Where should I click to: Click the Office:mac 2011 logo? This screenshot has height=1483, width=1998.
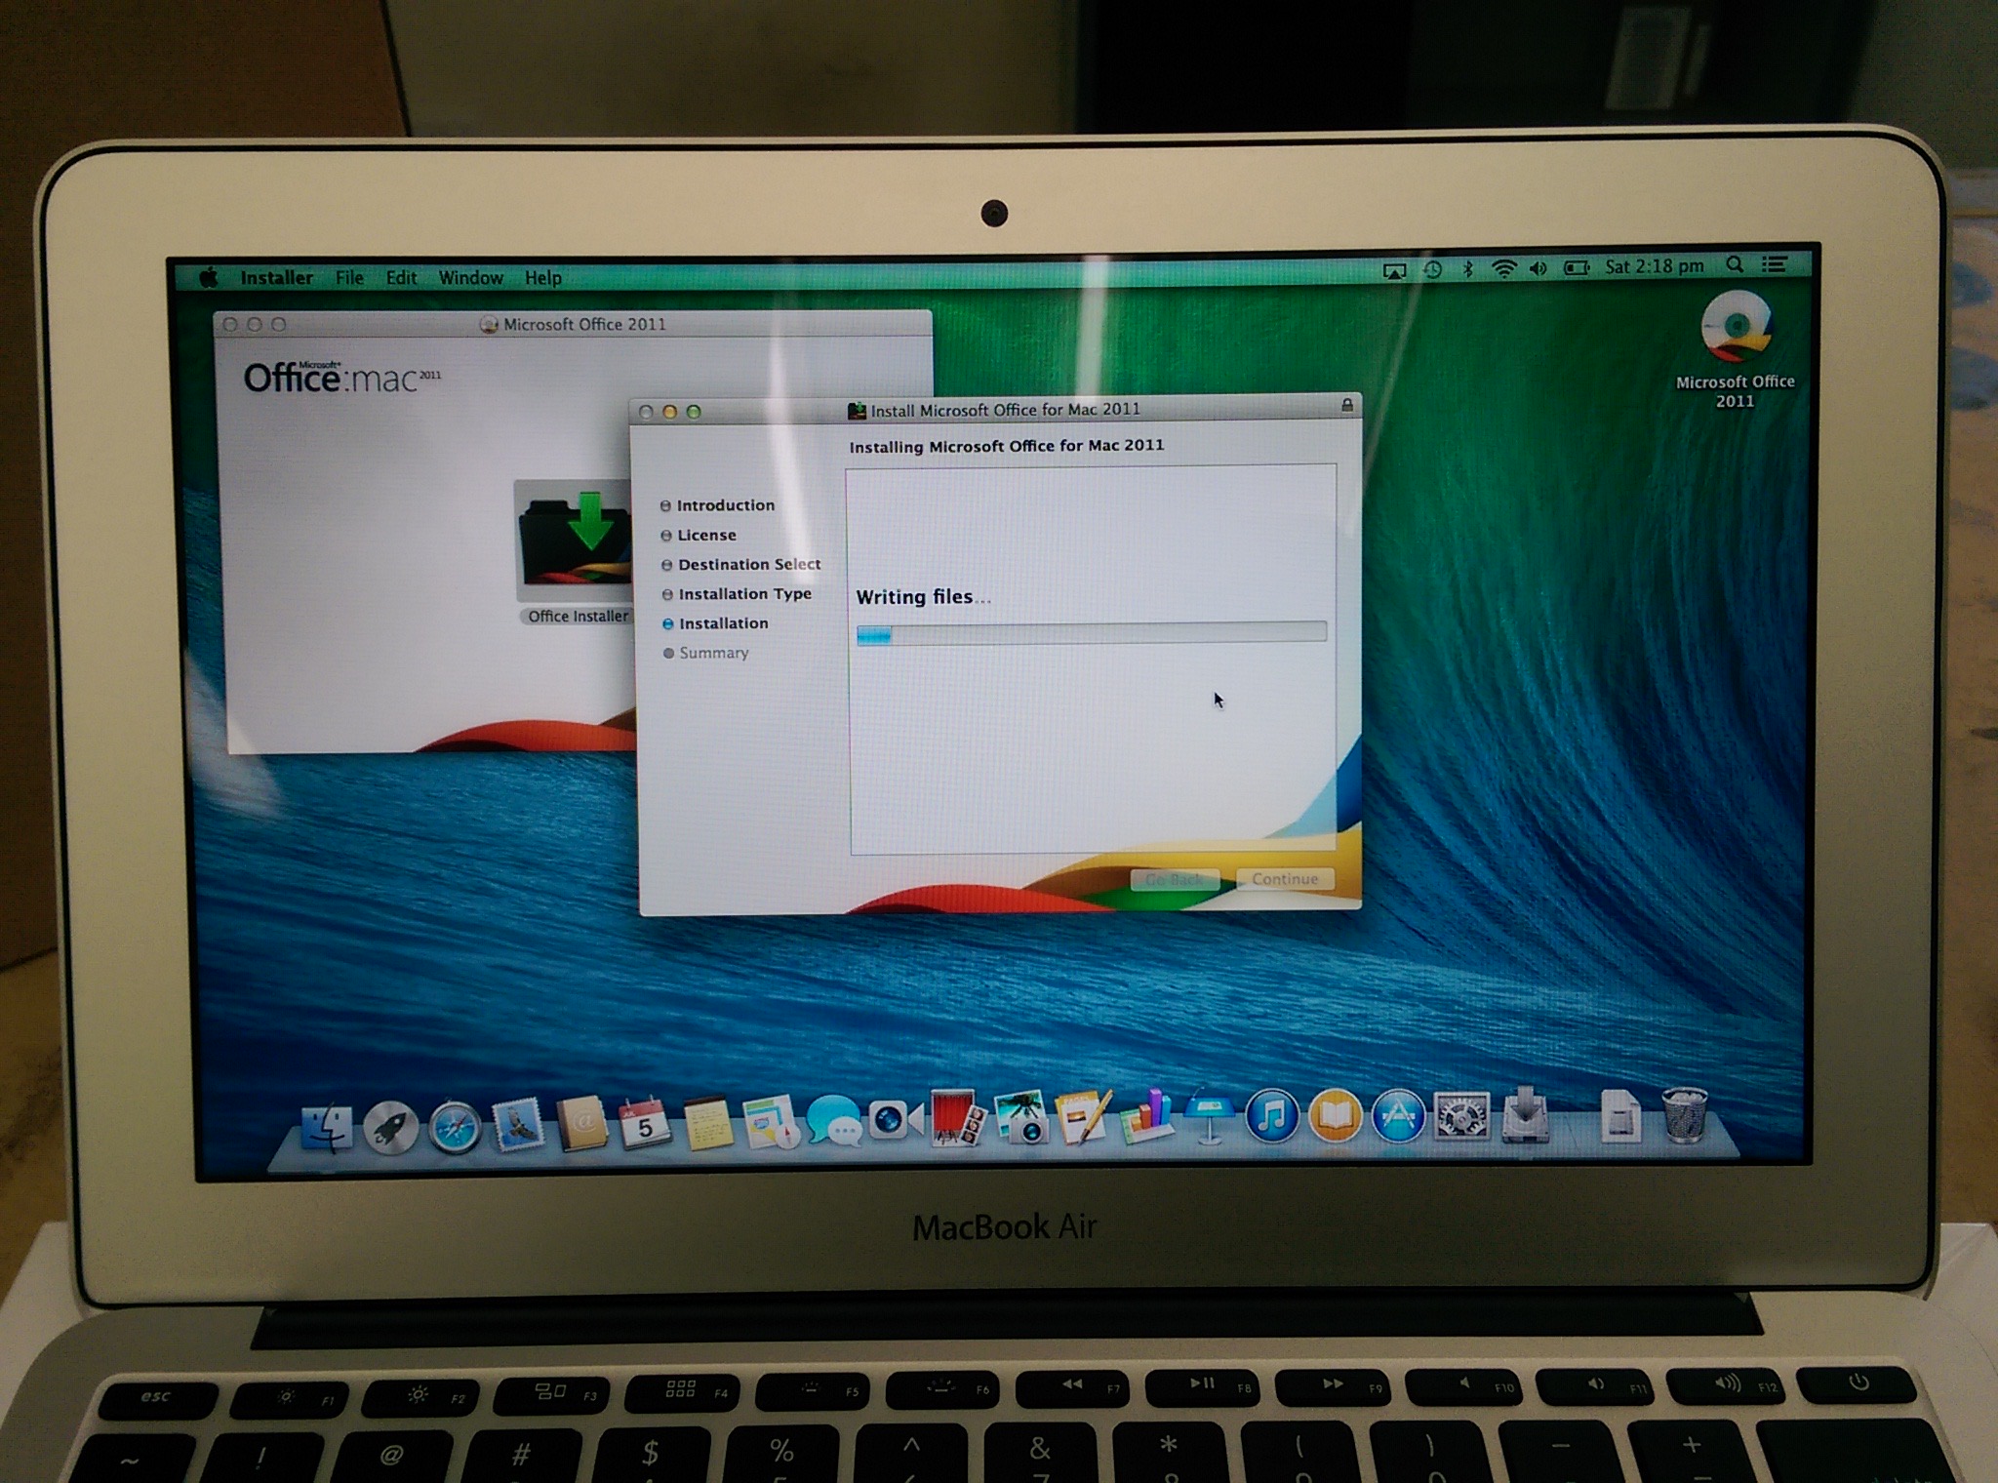341,377
